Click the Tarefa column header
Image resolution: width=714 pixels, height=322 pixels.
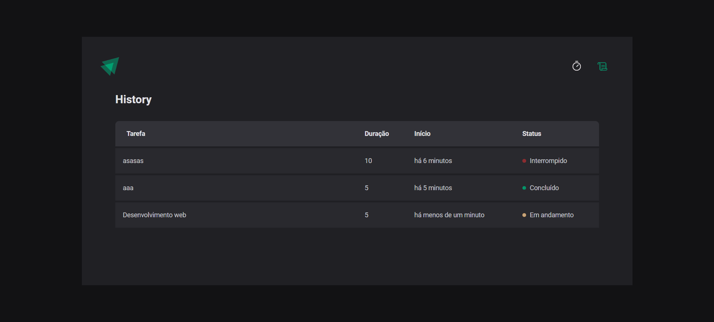click(136, 134)
